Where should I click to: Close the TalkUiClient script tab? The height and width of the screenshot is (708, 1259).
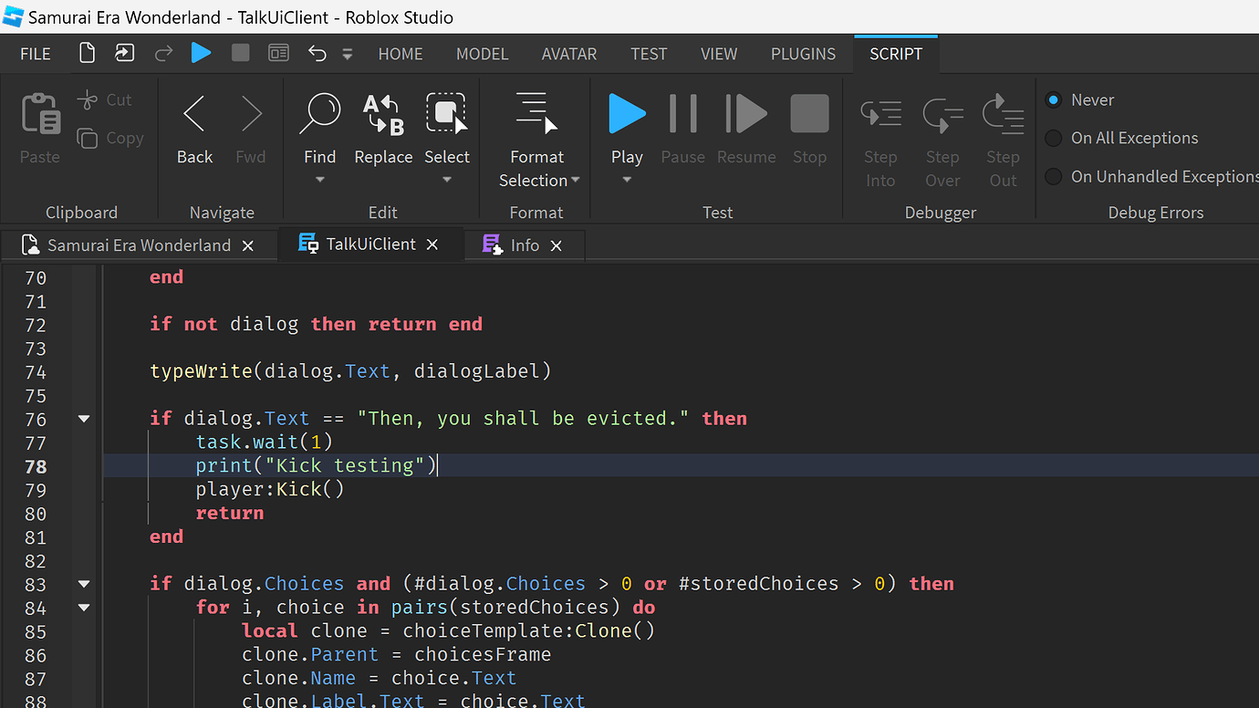point(432,245)
